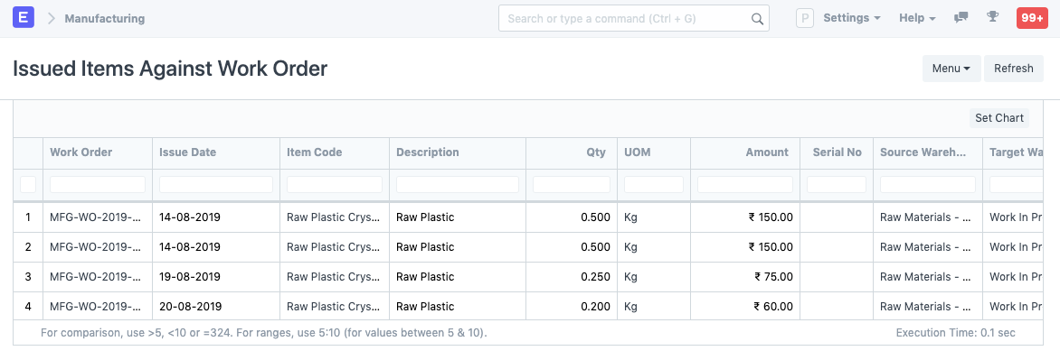The width and height of the screenshot is (1060, 360).
Task: Focus the Qty column filter box
Action: [572, 184]
